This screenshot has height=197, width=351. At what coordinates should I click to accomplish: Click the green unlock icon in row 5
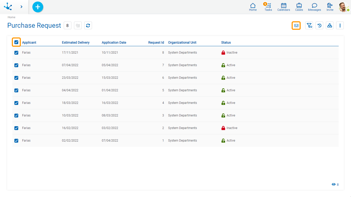[x=223, y=90]
